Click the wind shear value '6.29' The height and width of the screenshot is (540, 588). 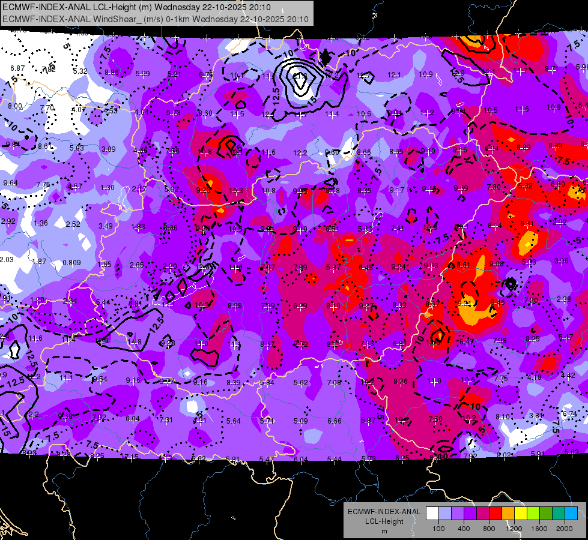pyautogui.click(x=300, y=306)
